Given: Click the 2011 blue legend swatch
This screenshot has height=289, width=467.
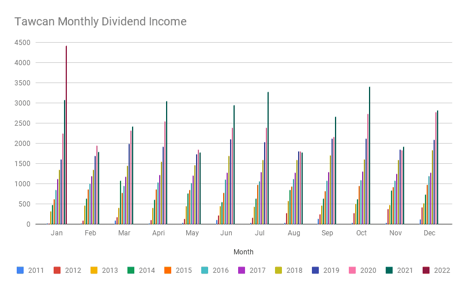Looking at the screenshot, I should 20,270.
